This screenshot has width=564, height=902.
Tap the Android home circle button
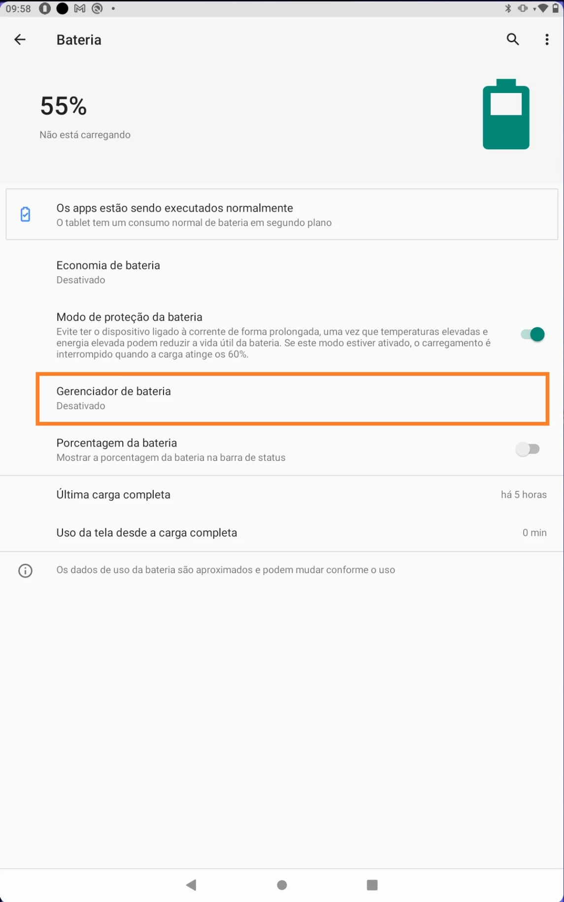(282, 885)
